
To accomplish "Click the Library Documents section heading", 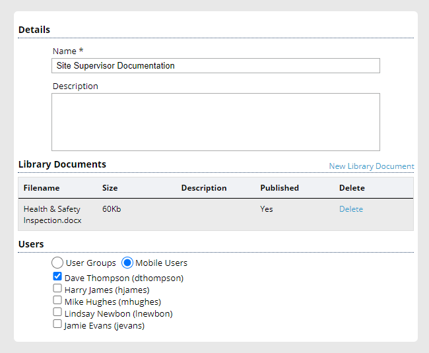I will pyautogui.click(x=62, y=164).
